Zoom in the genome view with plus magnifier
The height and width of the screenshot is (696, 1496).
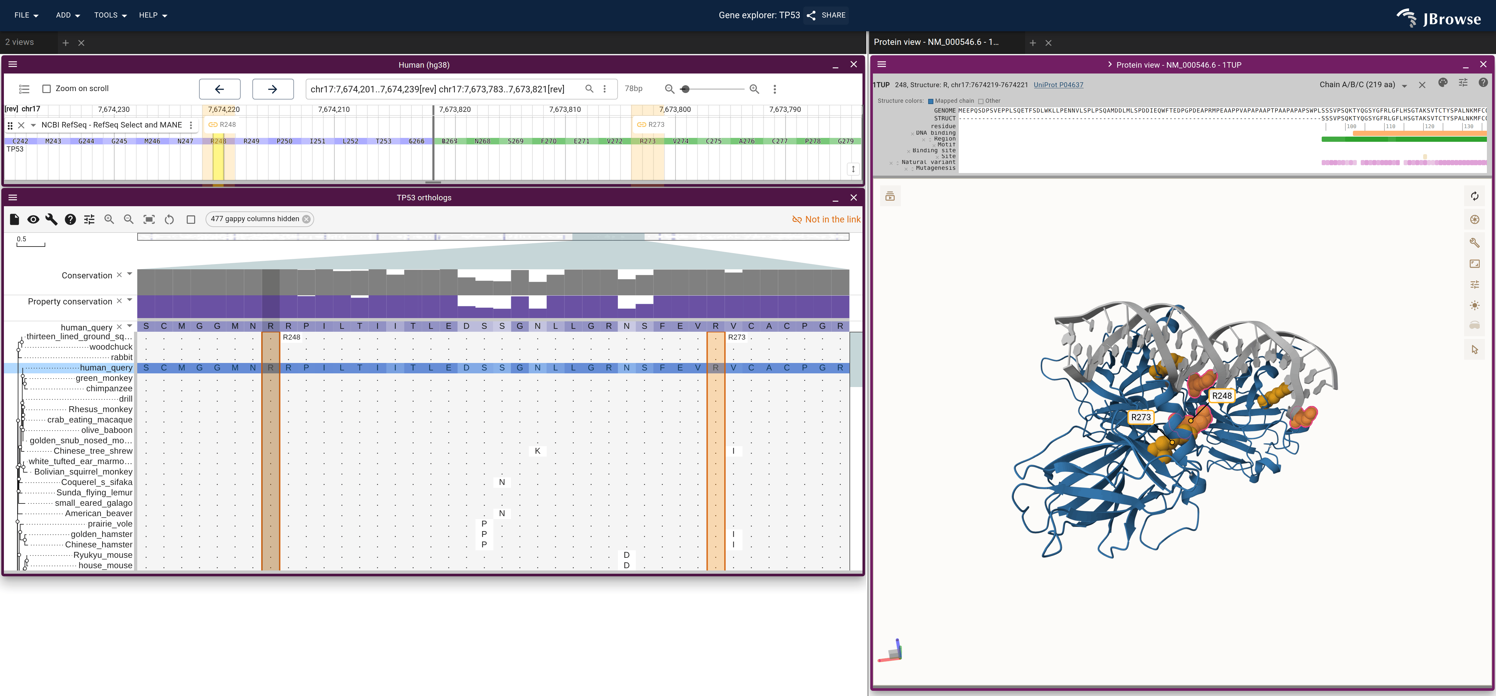pyautogui.click(x=755, y=89)
